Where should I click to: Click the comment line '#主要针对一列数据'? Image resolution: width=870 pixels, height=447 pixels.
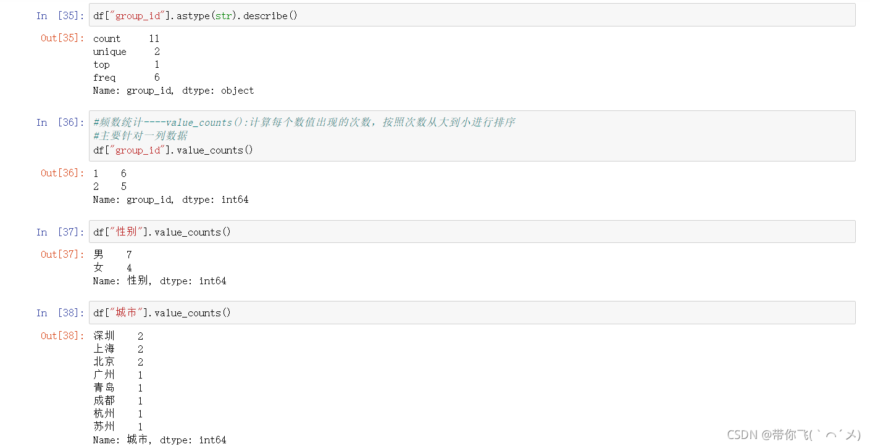point(140,136)
